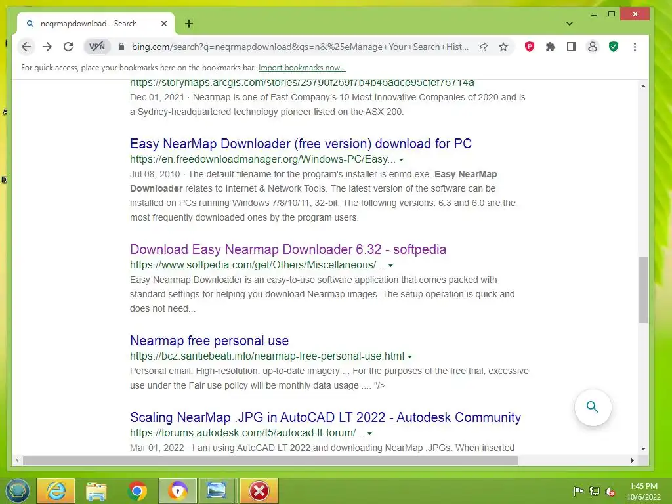
Task: Open Download Easy Nearmap Downloader 6.32 softpedia
Action: 288,249
